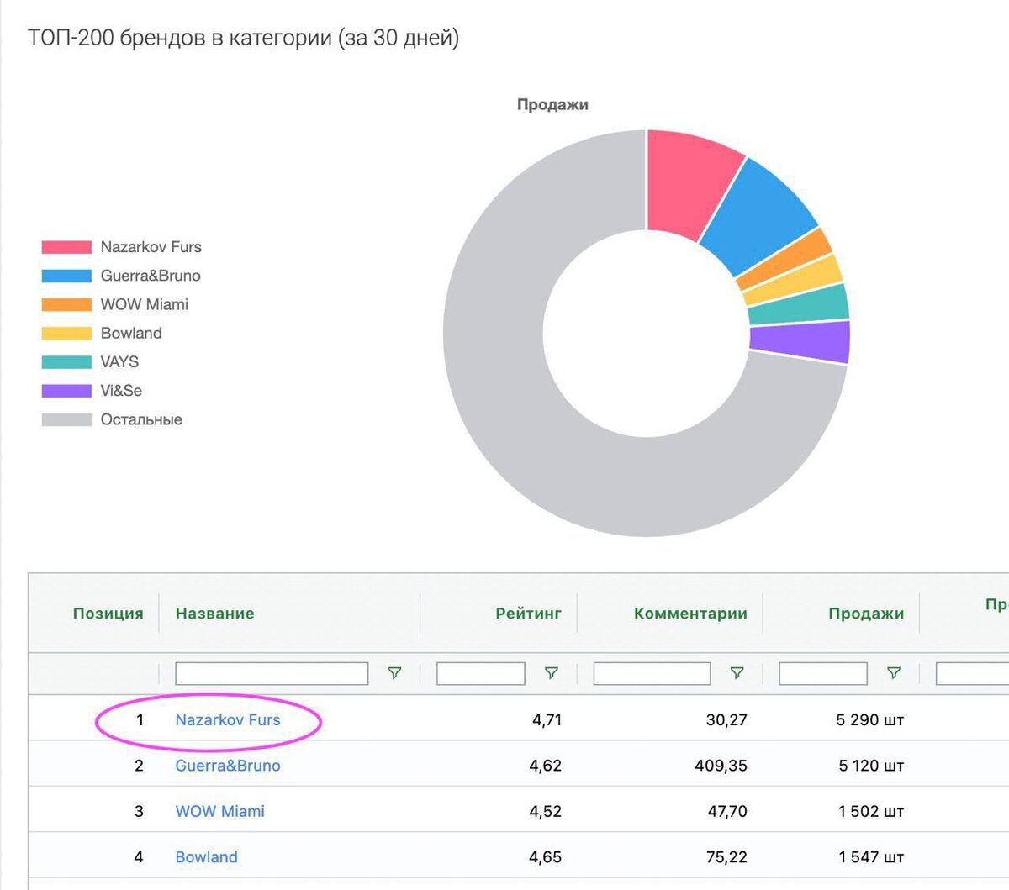1009x890 pixels.
Task: Open Bowland brand link
Action: [x=206, y=857]
